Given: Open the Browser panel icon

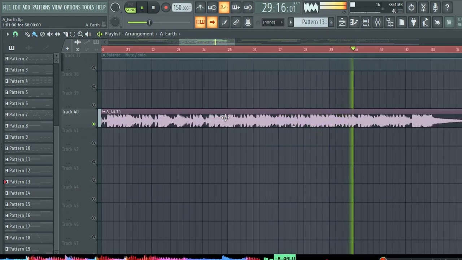Looking at the screenshot, I should pyautogui.click(x=390, y=22).
